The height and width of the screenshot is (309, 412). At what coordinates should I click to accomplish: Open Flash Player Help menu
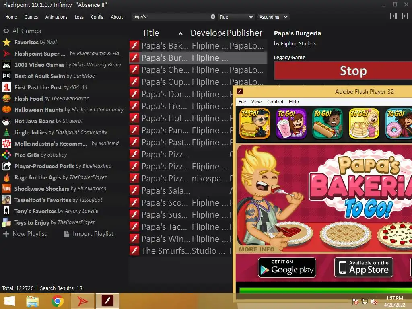point(294,102)
